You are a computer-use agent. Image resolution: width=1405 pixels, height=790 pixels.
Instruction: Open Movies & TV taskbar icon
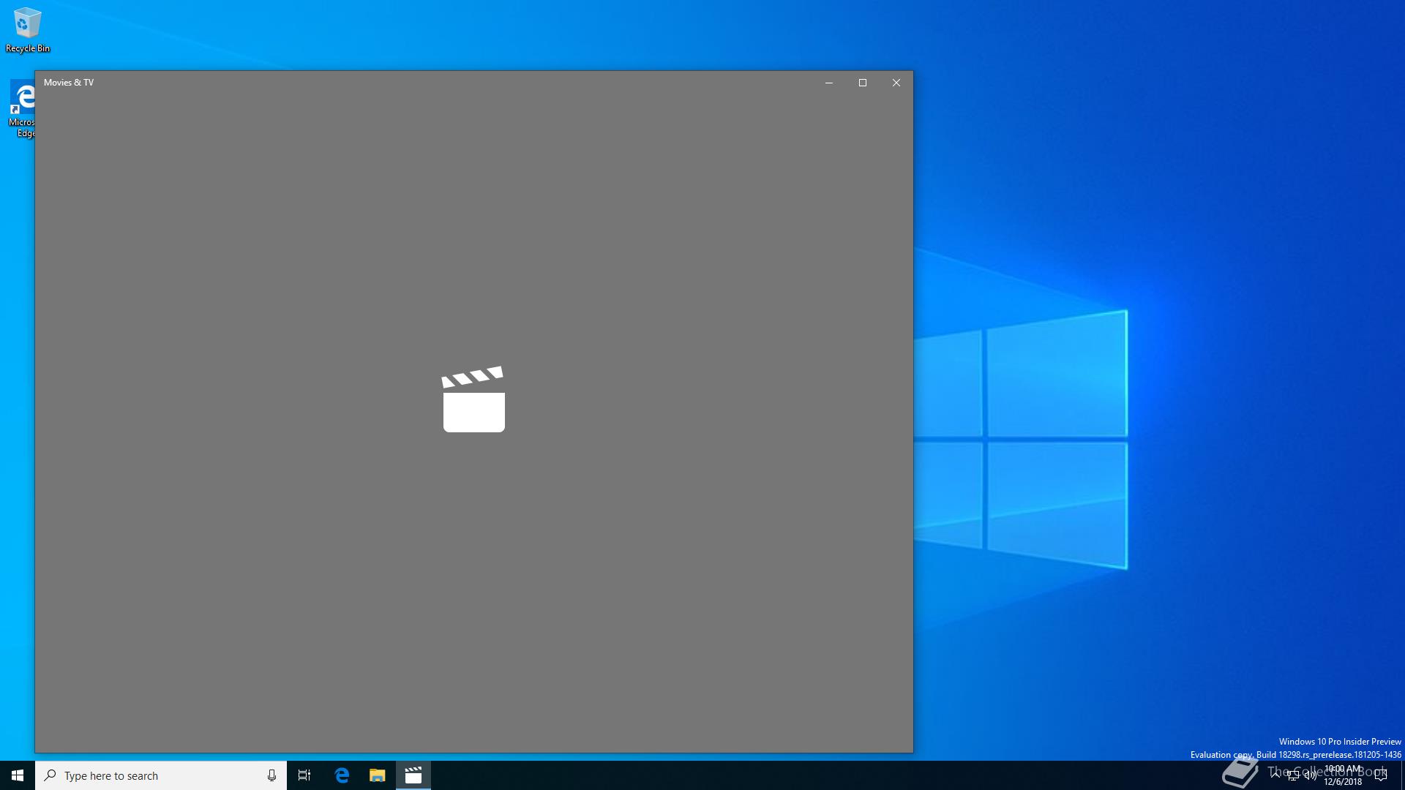point(413,775)
